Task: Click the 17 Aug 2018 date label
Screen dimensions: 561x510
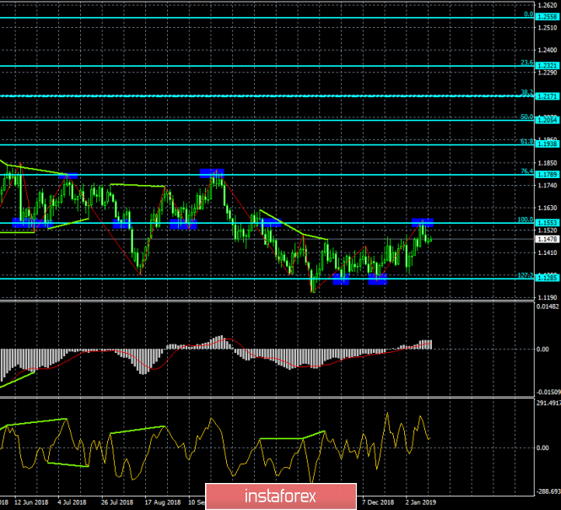Action: (160, 501)
